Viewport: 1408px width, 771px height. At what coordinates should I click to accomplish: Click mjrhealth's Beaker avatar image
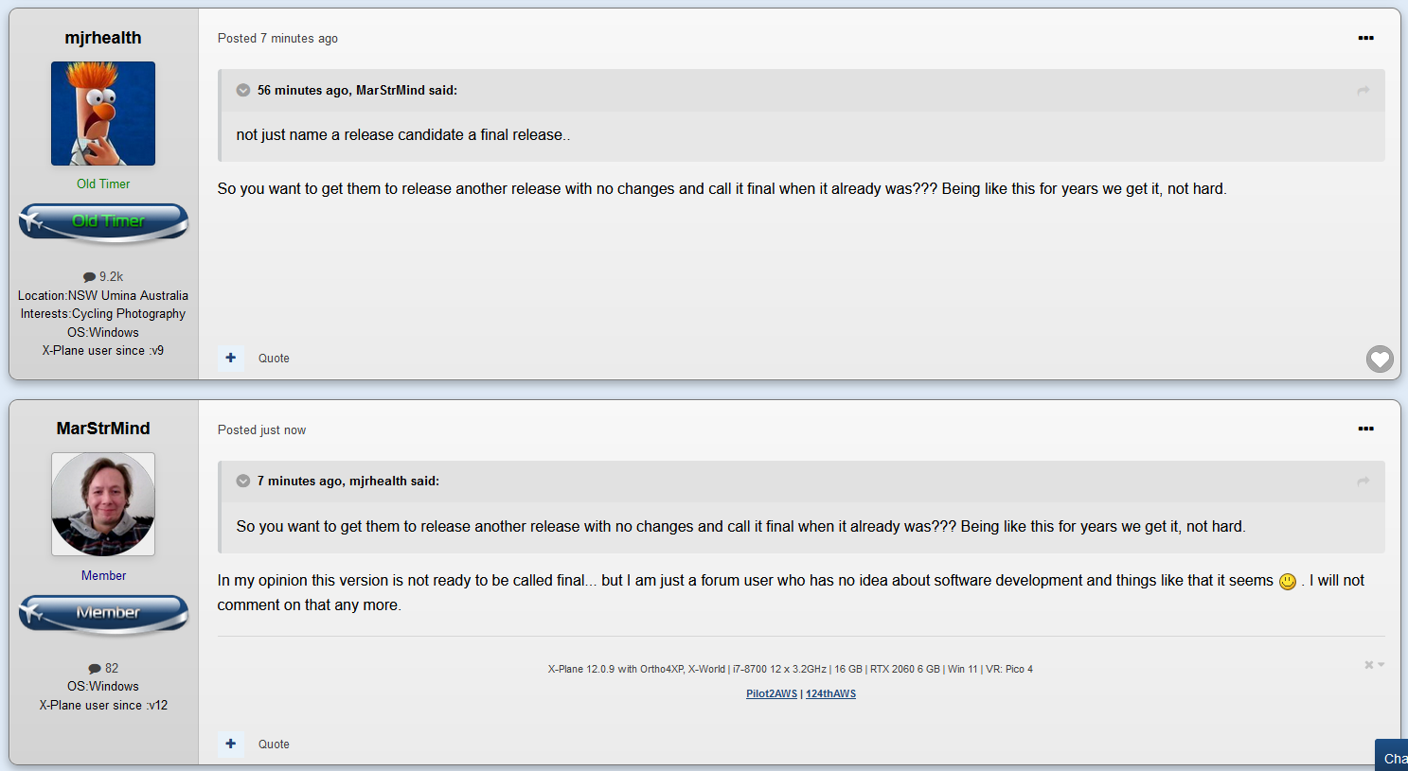coord(103,114)
